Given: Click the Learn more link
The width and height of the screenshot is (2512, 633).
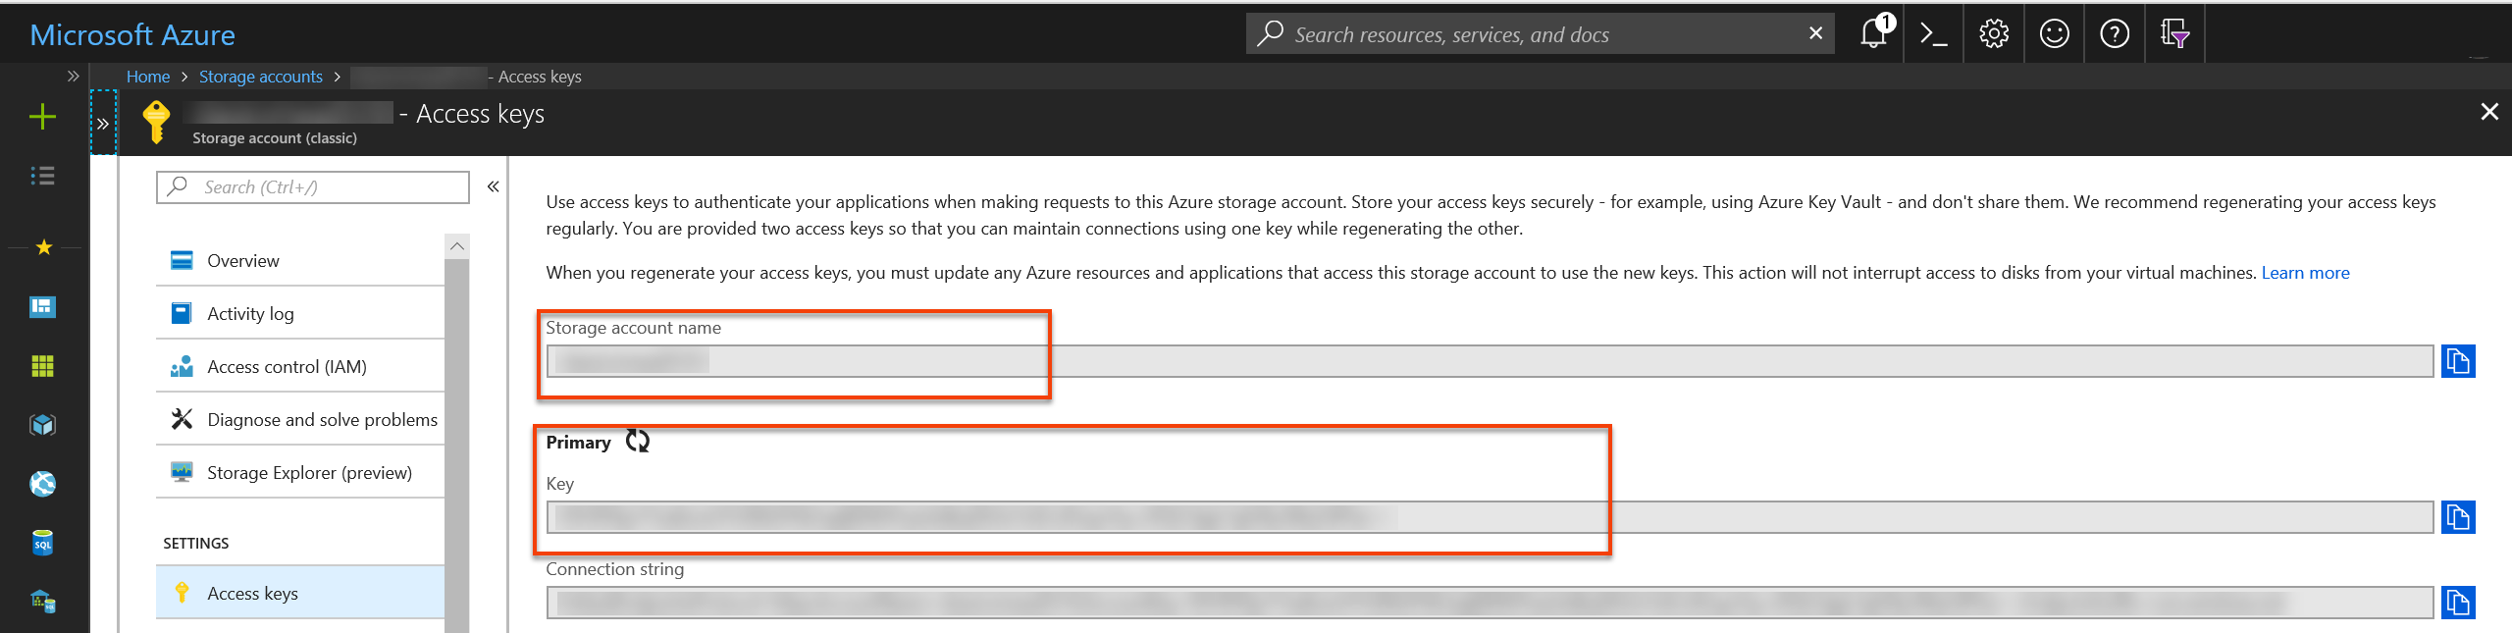Looking at the screenshot, I should click(x=2304, y=273).
